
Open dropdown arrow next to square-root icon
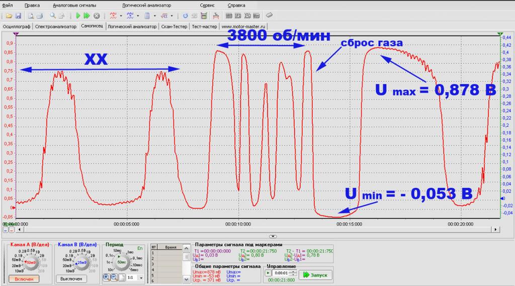tap(171, 16)
